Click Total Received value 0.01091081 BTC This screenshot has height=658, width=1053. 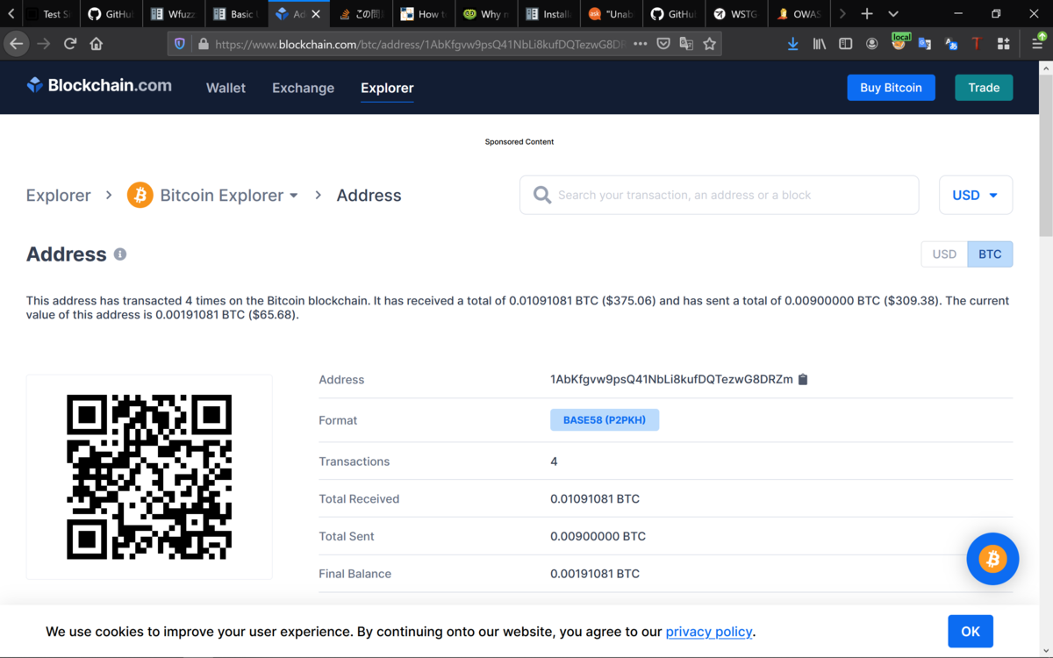tap(595, 498)
